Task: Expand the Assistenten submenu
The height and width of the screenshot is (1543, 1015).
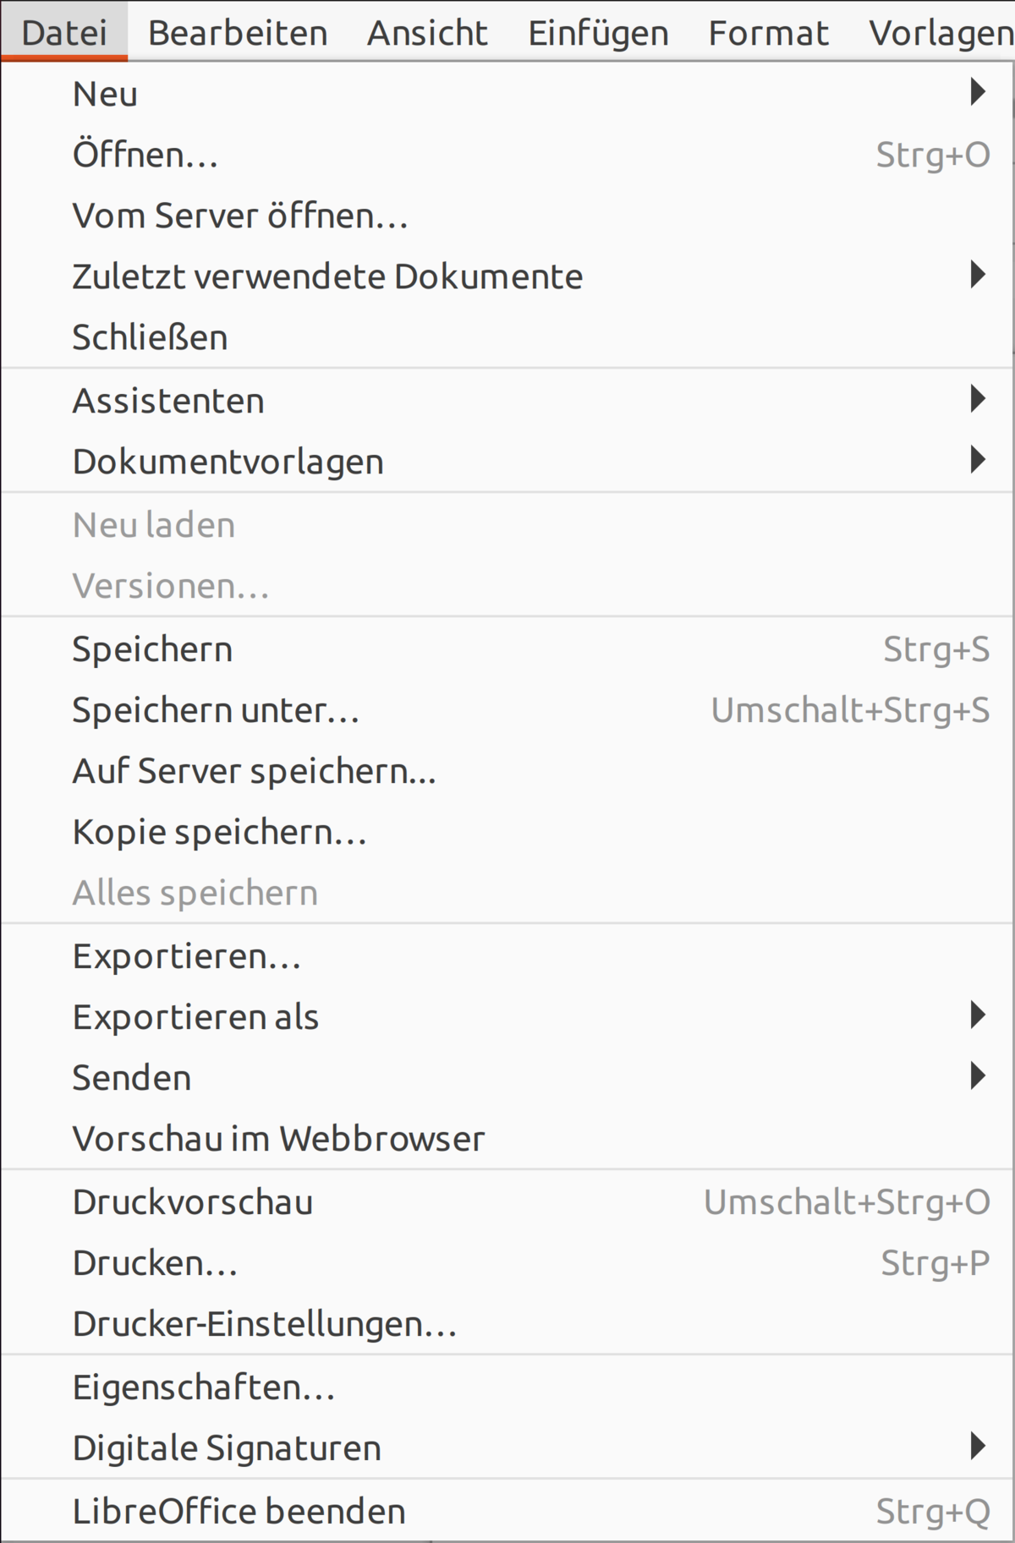Action: (x=507, y=400)
